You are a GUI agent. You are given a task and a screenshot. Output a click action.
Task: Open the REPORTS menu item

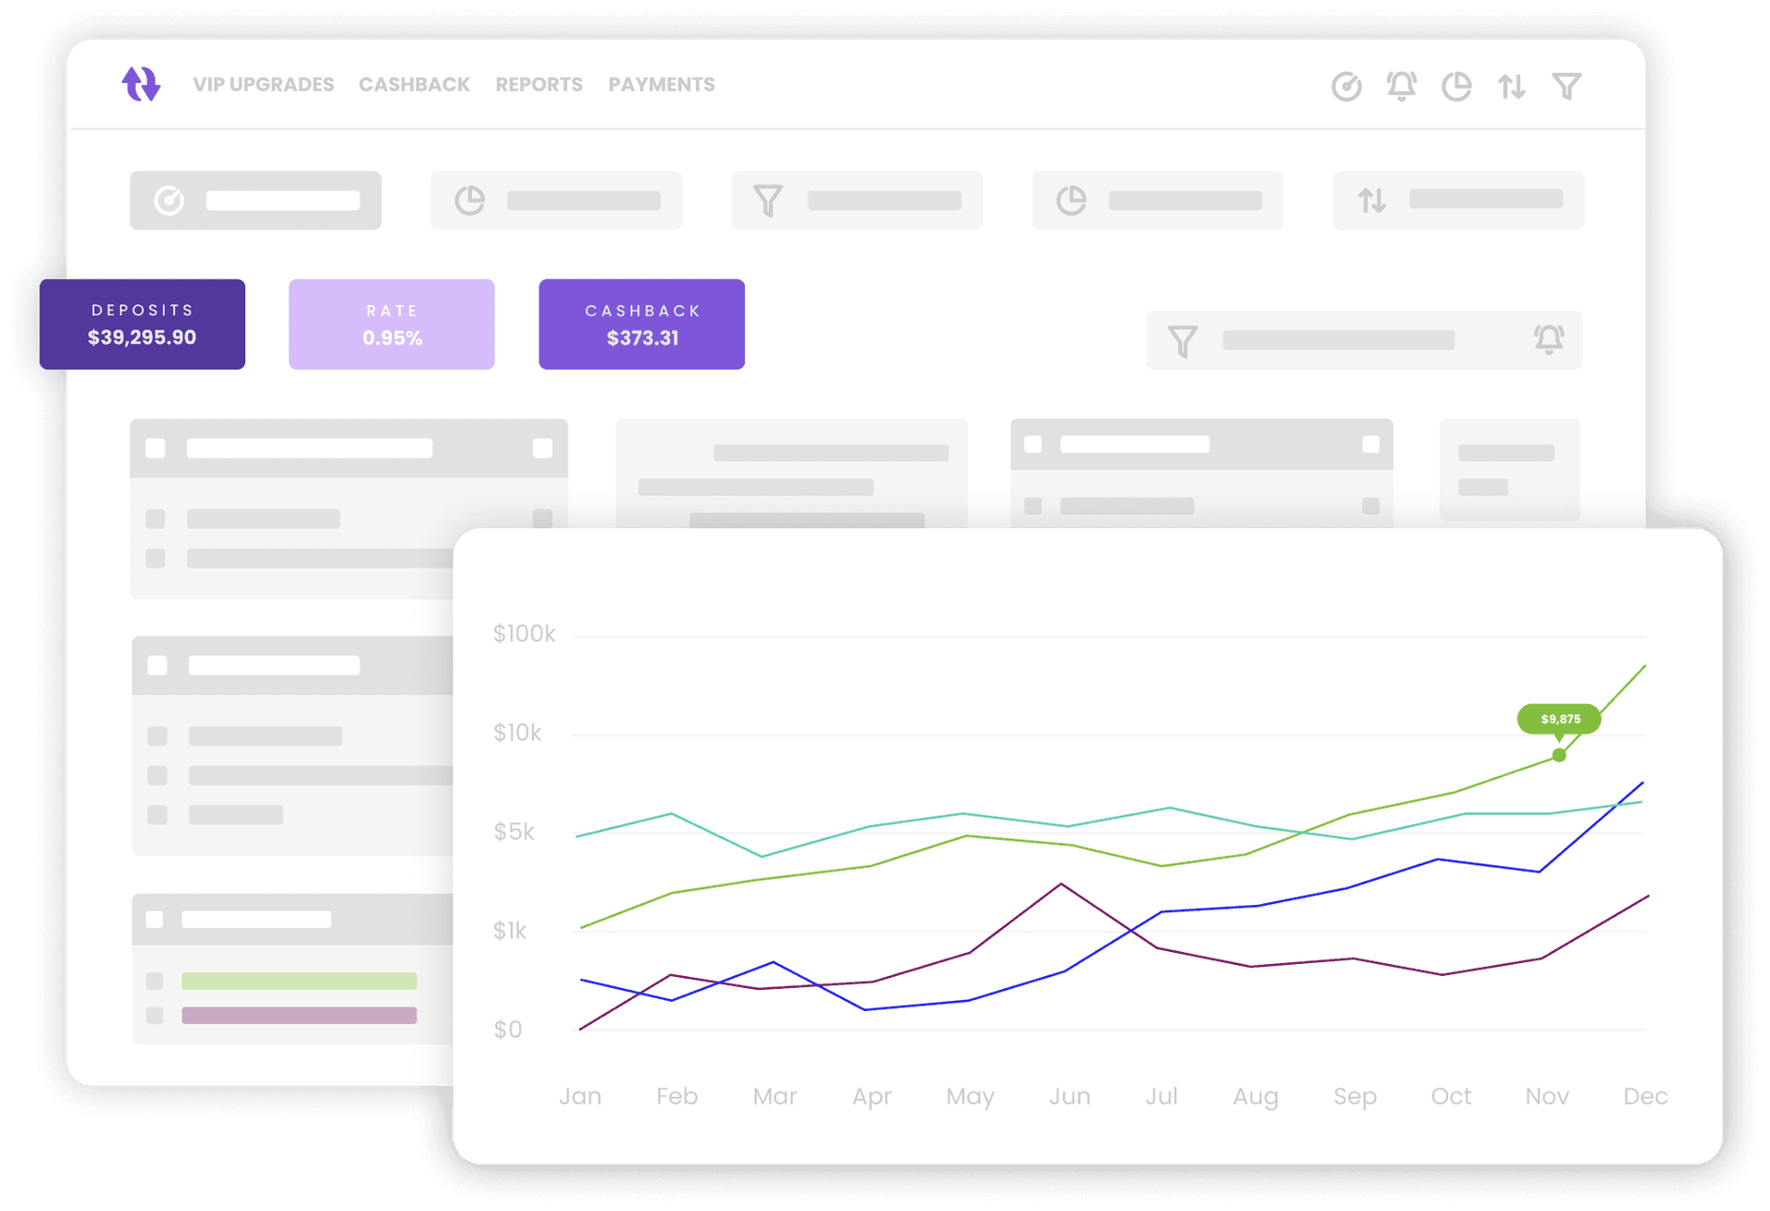click(538, 84)
